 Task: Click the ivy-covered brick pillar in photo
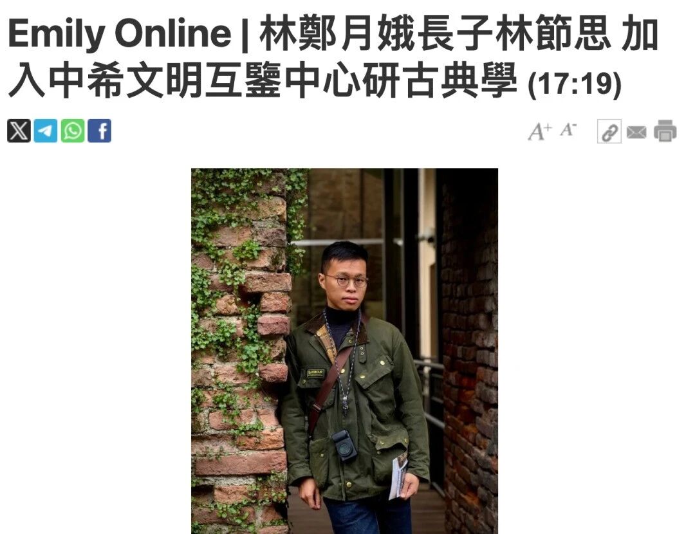pyautogui.click(x=239, y=351)
